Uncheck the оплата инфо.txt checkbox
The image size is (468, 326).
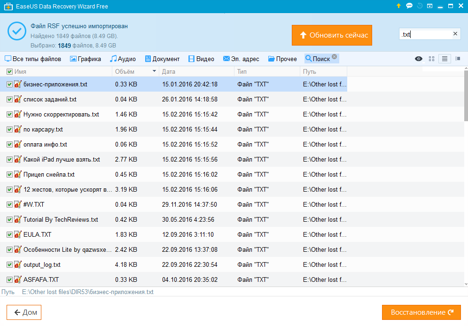pos(9,144)
